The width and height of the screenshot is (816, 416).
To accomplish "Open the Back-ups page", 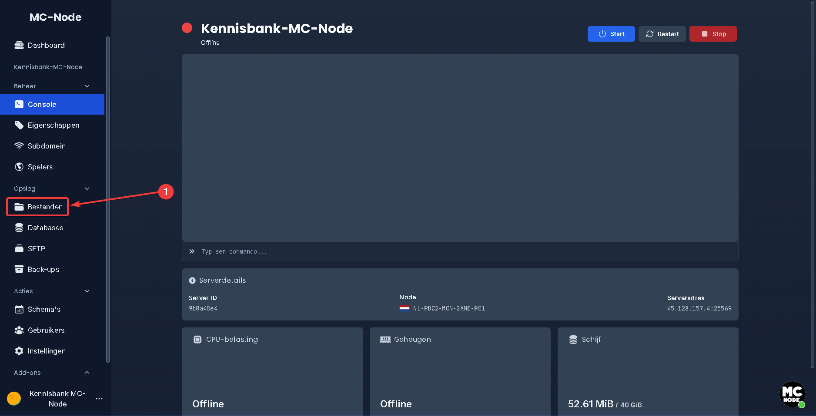I will point(52,269).
